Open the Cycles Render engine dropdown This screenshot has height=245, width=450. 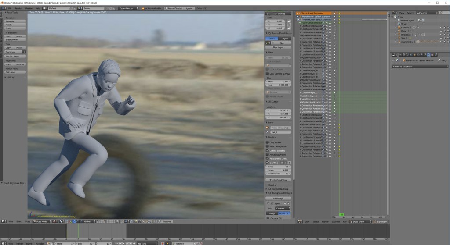[x=129, y=8]
